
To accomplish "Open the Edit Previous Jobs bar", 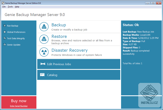I will coord(79,64).
